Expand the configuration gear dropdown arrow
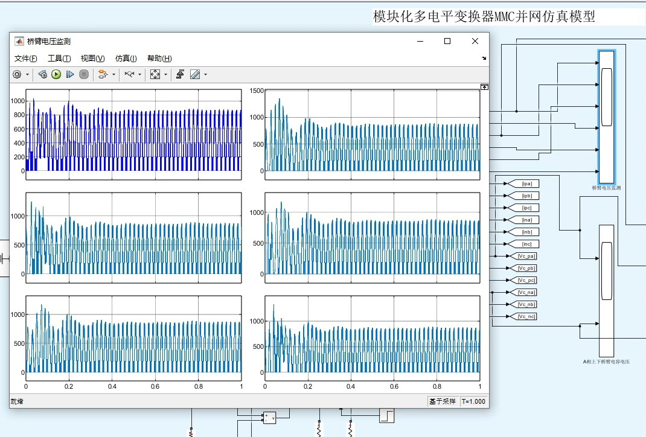The width and height of the screenshot is (646, 437). 28,75
